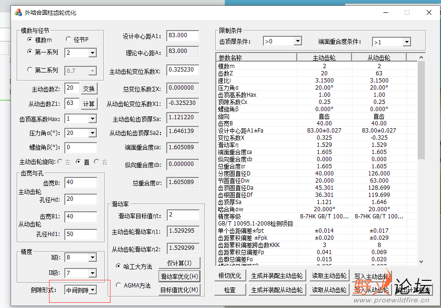Click the parameter table scrollbar thumb
Screen dimensions: 441x308
point(421,110)
